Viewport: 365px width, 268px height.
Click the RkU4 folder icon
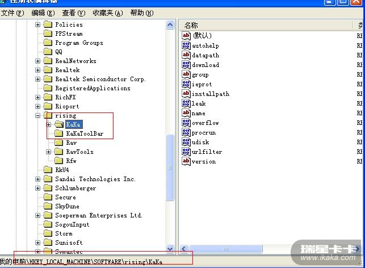(x=48, y=170)
